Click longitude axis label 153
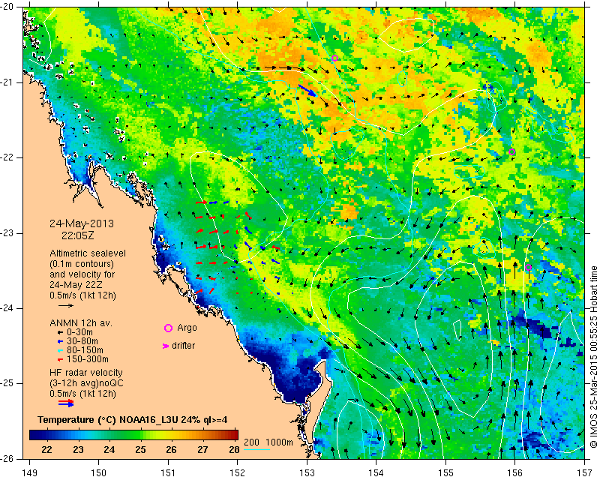600x480 pixels. (x=307, y=473)
